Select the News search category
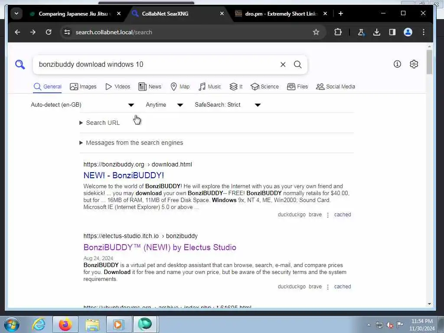Viewport: 444px width, 333px height. [x=150, y=87]
